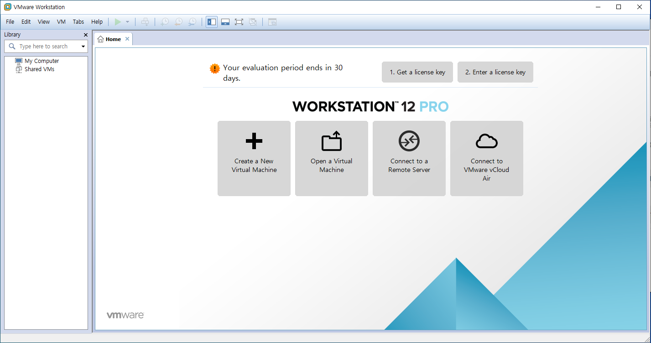Open the library search filter dropdown
The image size is (651, 343).
[x=83, y=47]
